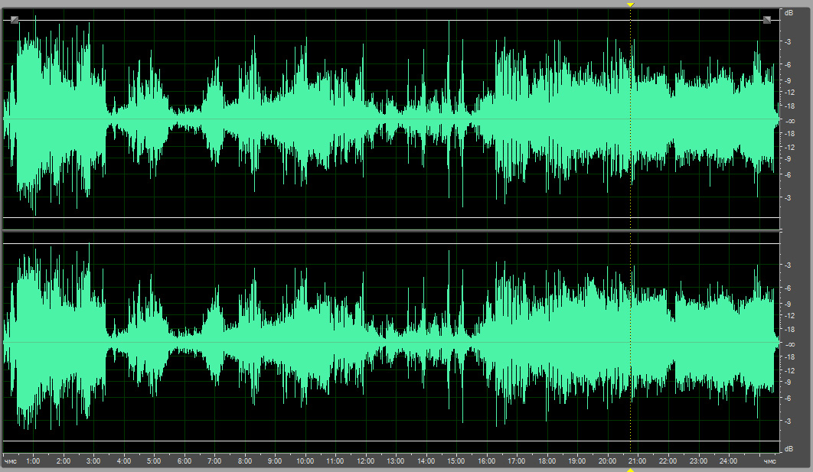Click the fade-out handle at top right
This screenshot has width=813, height=472.
(767, 20)
